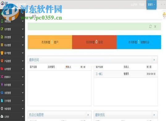The width and height of the screenshot is (166, 121).
Task: Open the 管理员 user dropdown
Action: (151, 5)
